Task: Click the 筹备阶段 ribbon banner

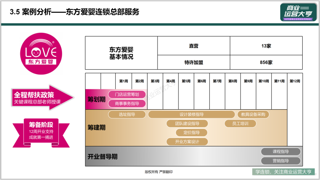Action: (41, 133)
